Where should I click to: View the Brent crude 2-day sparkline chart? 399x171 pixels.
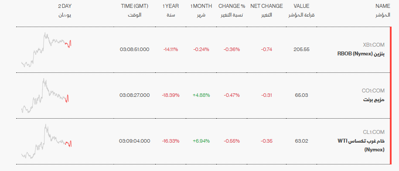(x=45, y=96)
